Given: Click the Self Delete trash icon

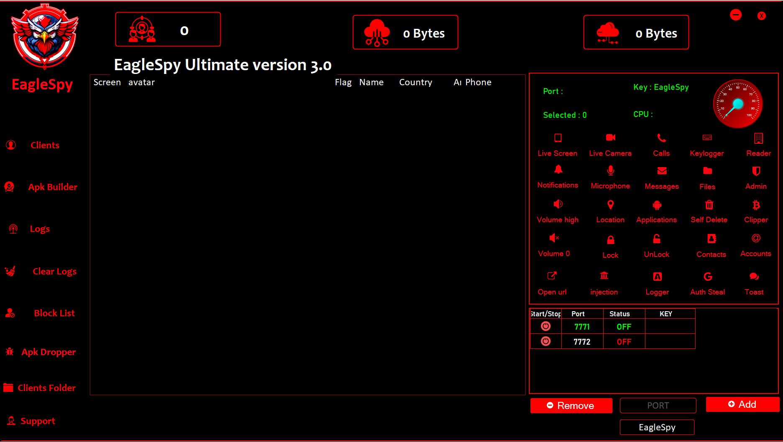Looking at the screenshot, I should coord(709,205).
